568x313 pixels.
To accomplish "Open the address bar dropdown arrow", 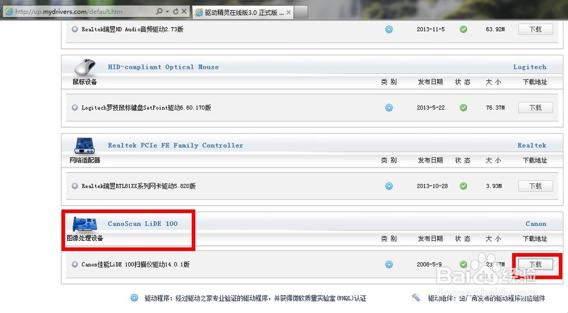I will [x=168, y=11].
